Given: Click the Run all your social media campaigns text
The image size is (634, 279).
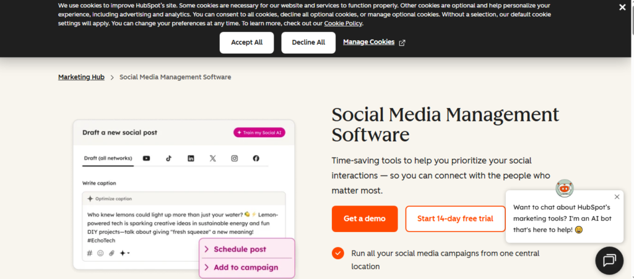Looking at the screenshot, I should 445,260.
